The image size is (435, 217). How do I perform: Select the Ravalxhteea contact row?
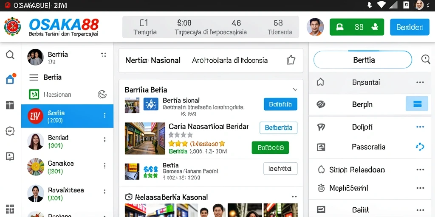coord(67,193)
